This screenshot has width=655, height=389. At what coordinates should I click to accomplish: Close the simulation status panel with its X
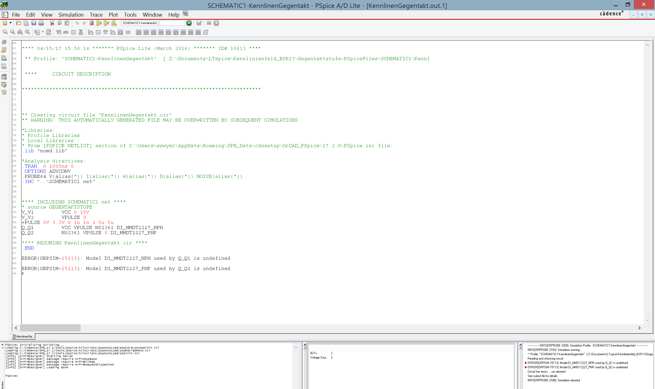click(x=304, y=345)
